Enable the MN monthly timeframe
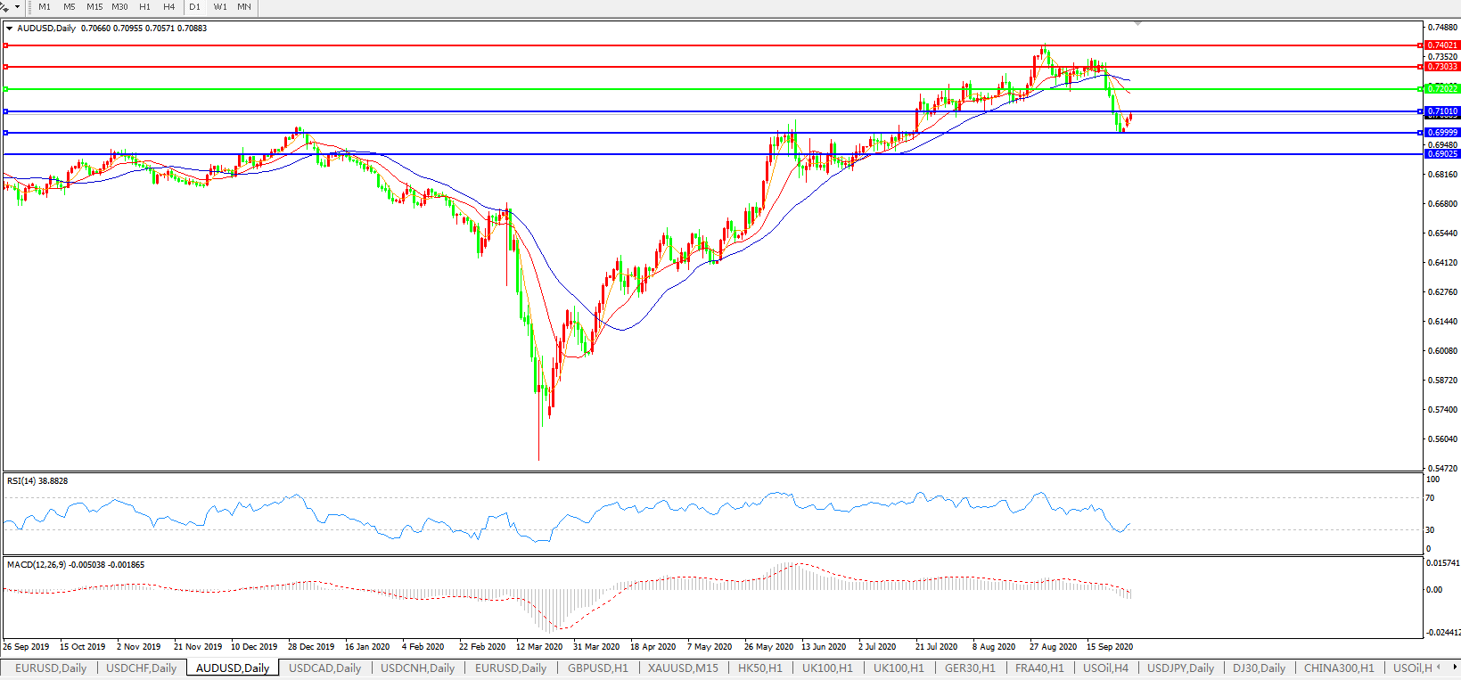Viewport: 1461px width, 680px height. click(244, 7)
